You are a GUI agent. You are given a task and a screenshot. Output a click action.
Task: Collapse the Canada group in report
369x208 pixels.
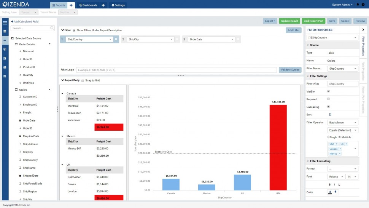62,93
